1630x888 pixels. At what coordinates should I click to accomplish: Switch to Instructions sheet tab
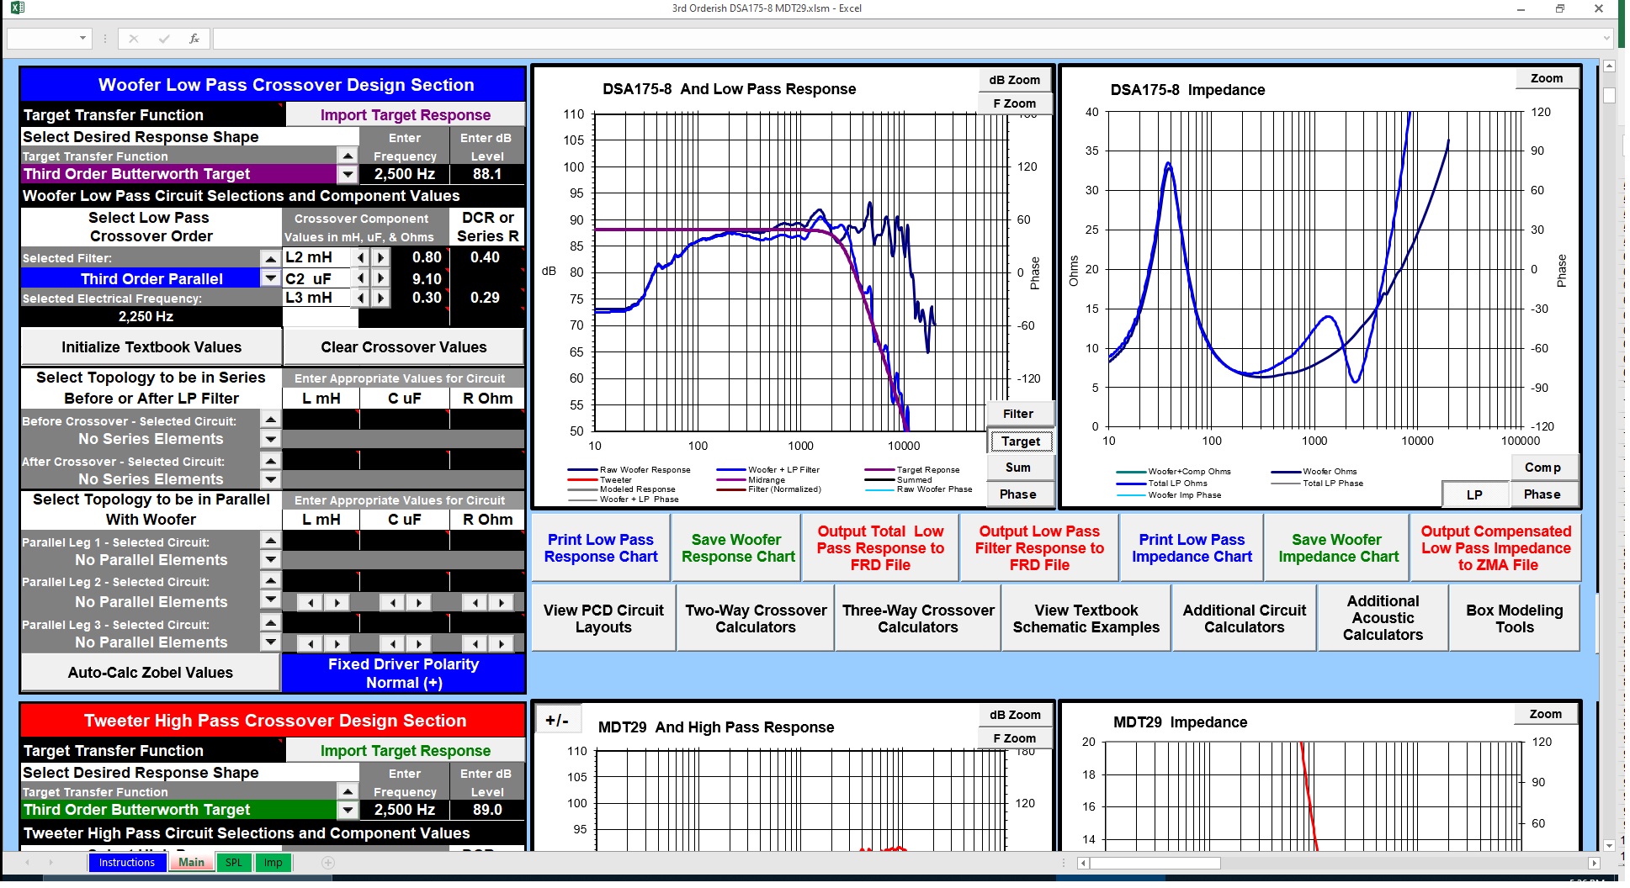coord(127,863)
